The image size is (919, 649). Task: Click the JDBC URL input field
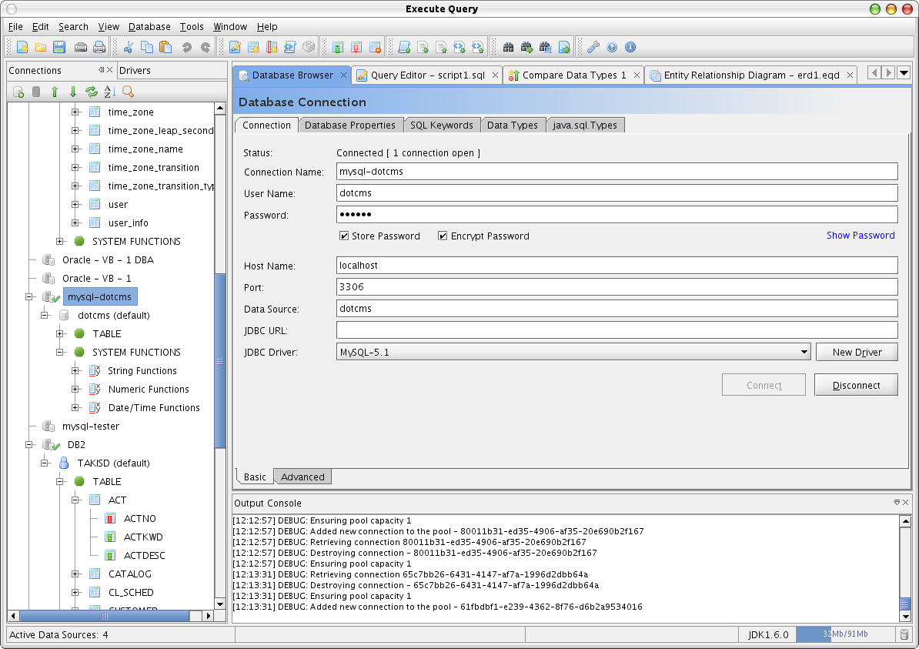tap(617, 330)
